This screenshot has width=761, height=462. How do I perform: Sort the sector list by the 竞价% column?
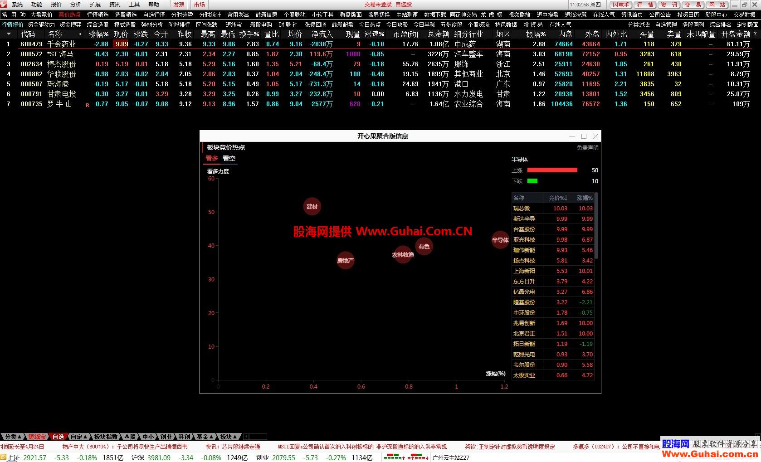[x=557, y=198]
